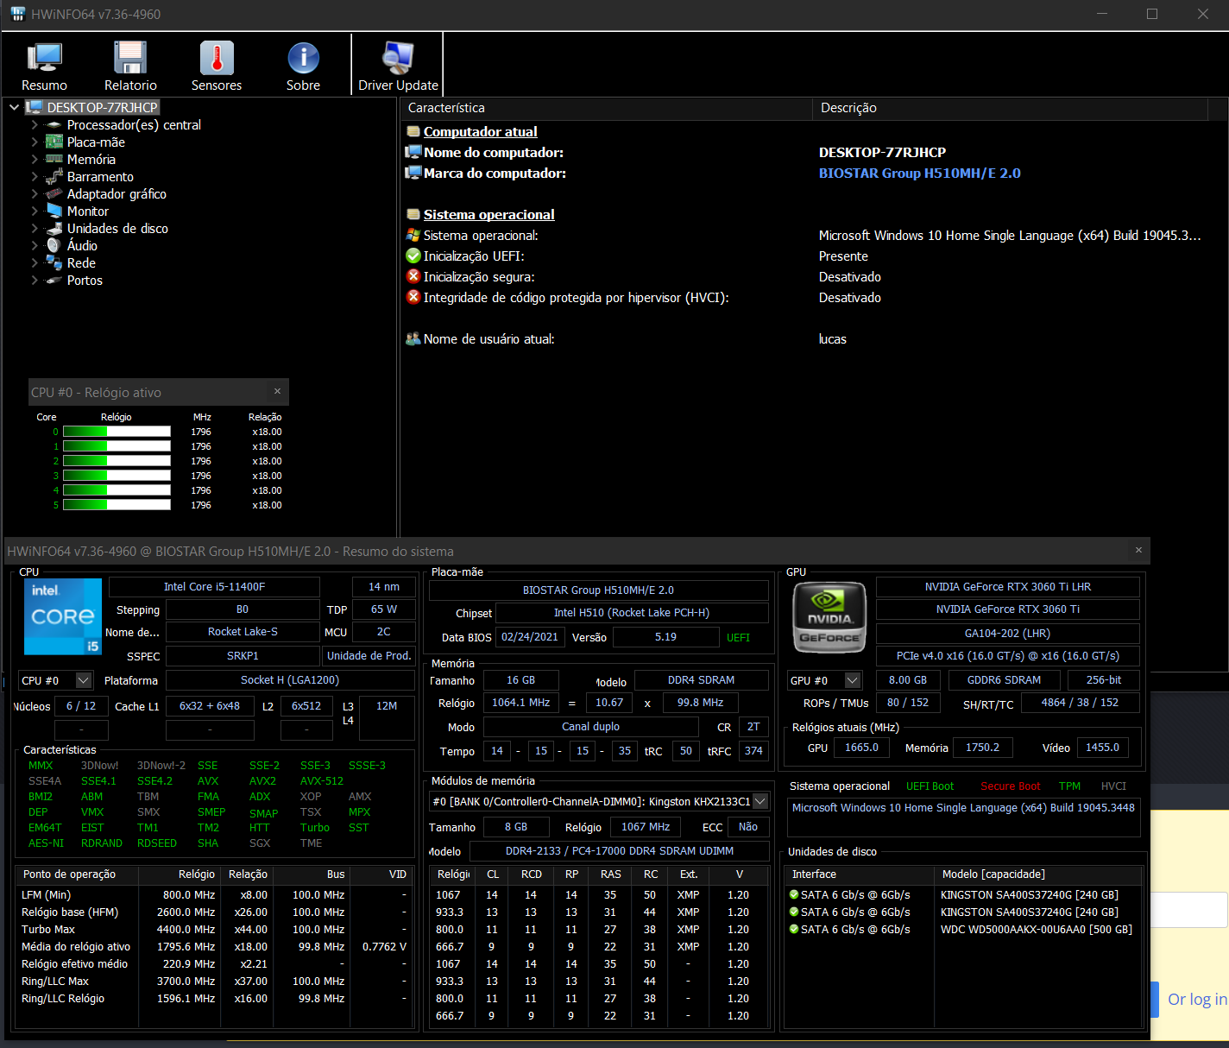
Task: Collapse the DESKTOP-77RJHCP root node
Action: (x=15, y=107)
